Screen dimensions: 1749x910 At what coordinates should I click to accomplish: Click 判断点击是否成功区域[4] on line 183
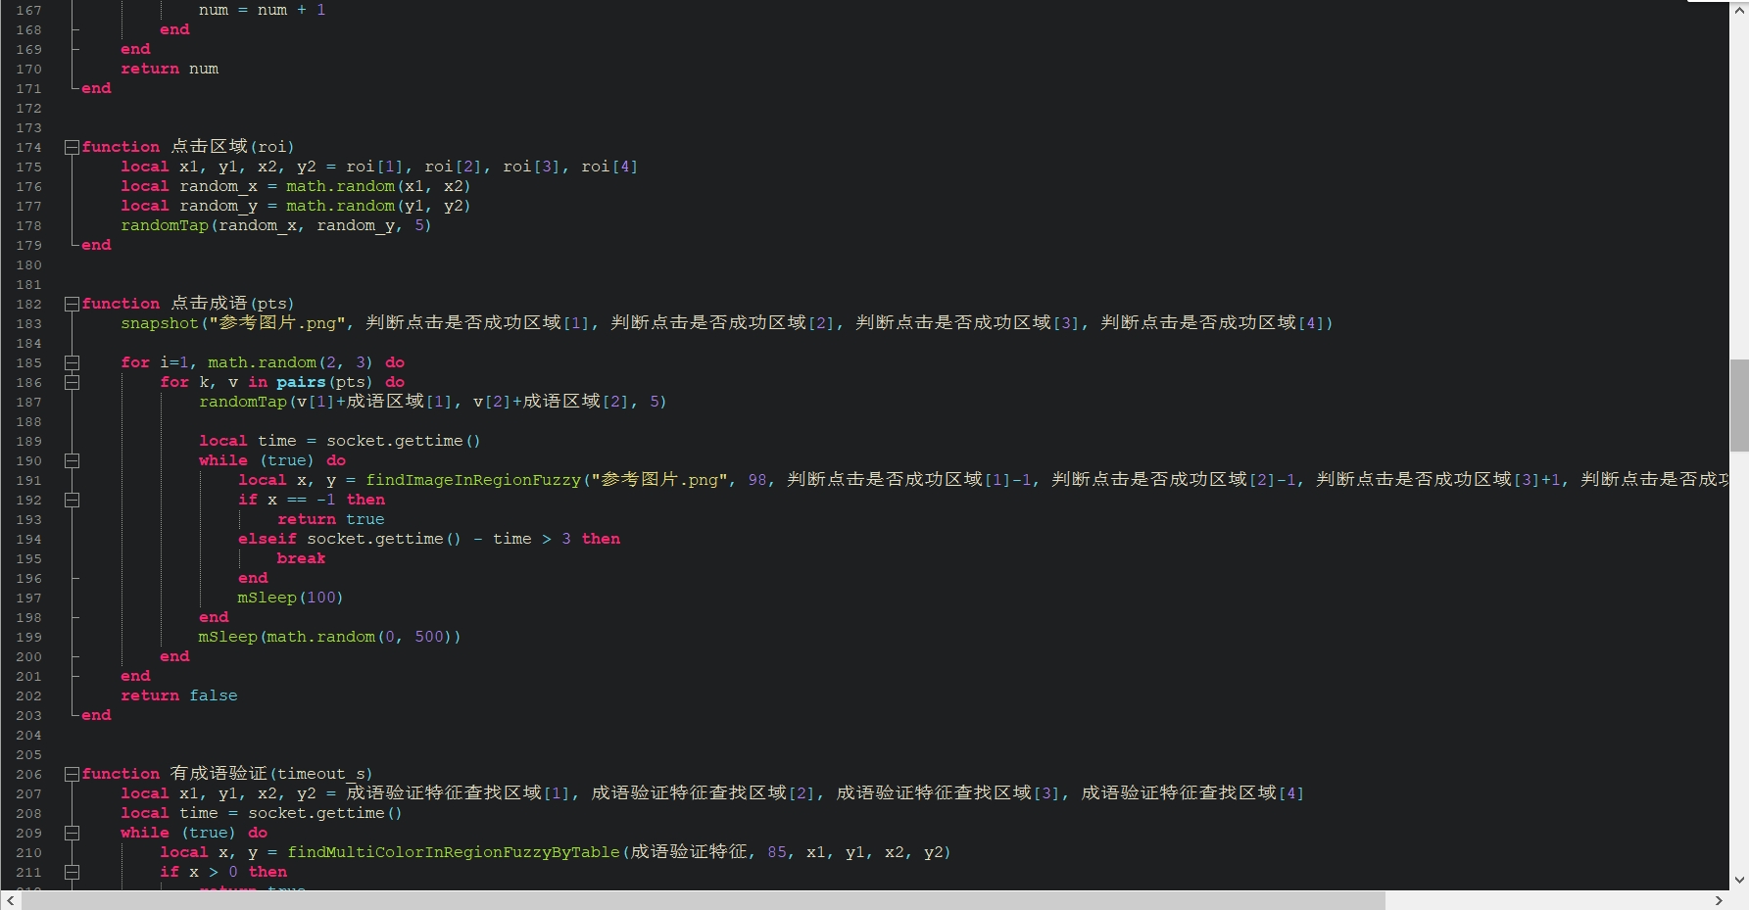point(1212,323)
